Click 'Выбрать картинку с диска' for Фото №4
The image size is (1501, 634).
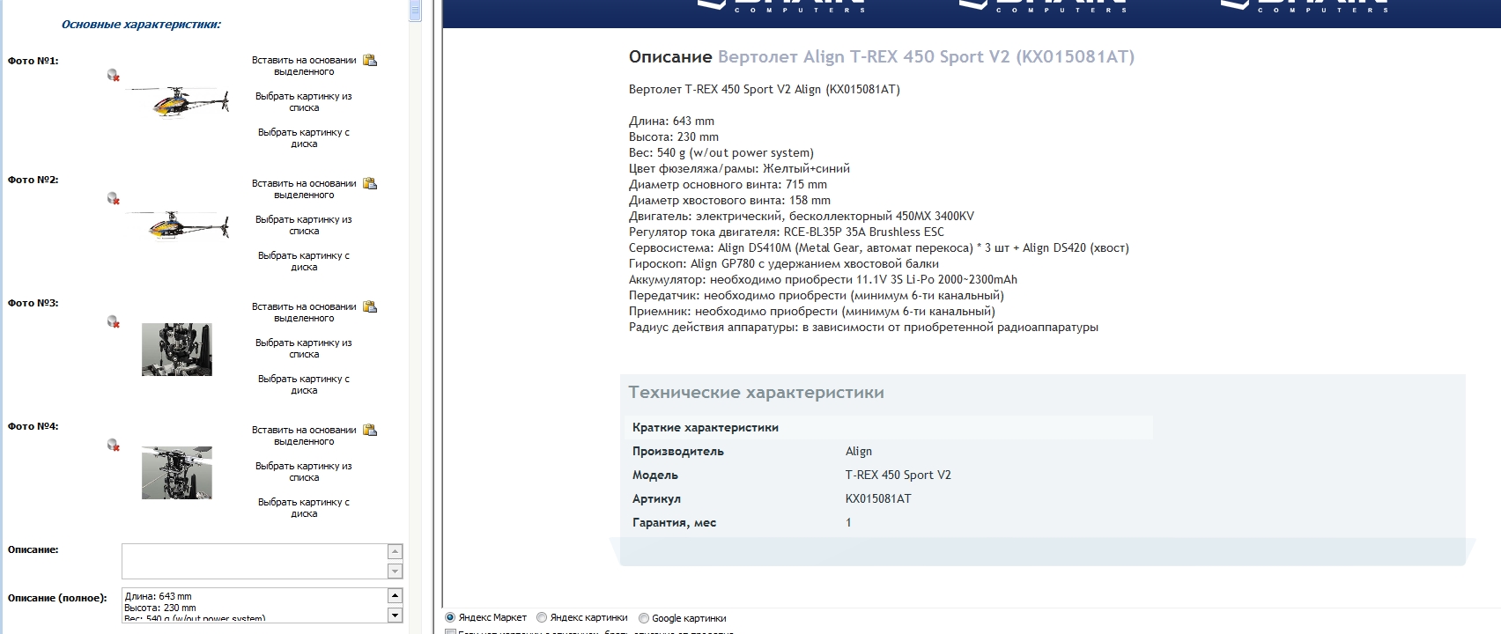(x=304, y=508)
